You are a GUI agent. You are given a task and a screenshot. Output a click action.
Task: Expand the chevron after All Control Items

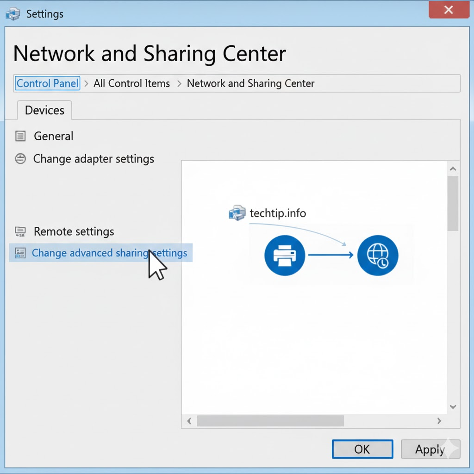179,84
